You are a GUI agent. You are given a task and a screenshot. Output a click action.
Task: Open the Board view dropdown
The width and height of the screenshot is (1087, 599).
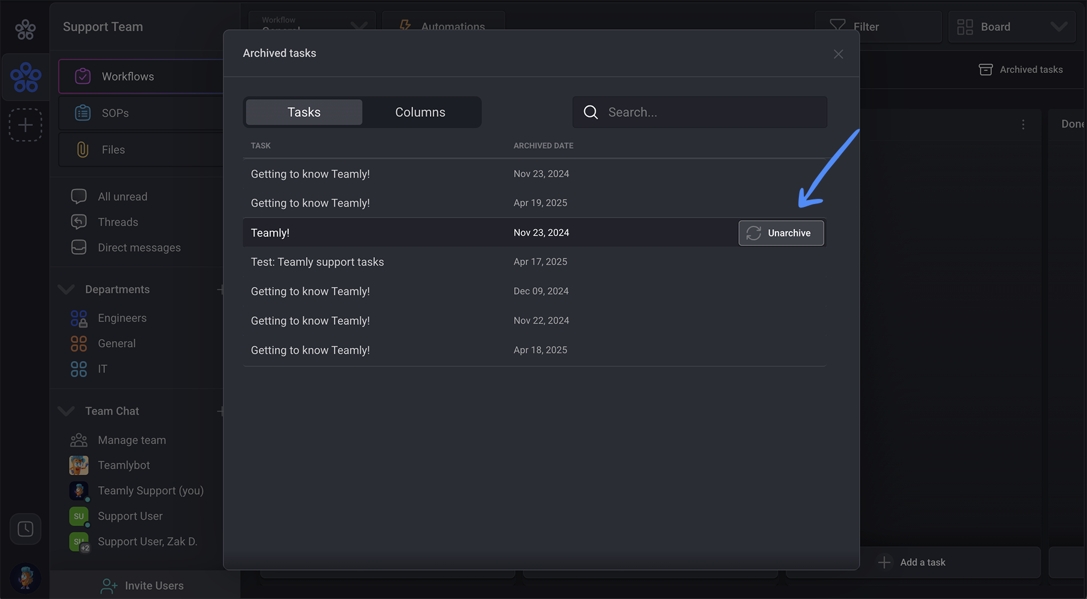1012,27
